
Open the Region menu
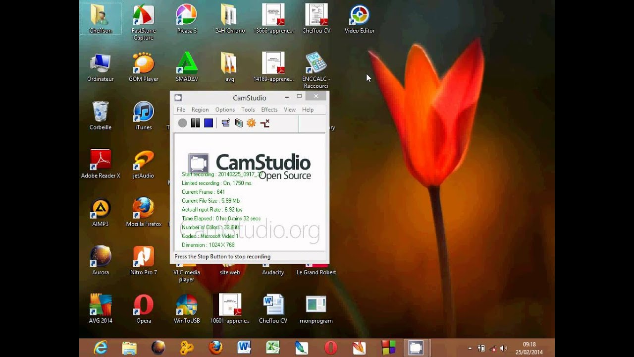200,110
